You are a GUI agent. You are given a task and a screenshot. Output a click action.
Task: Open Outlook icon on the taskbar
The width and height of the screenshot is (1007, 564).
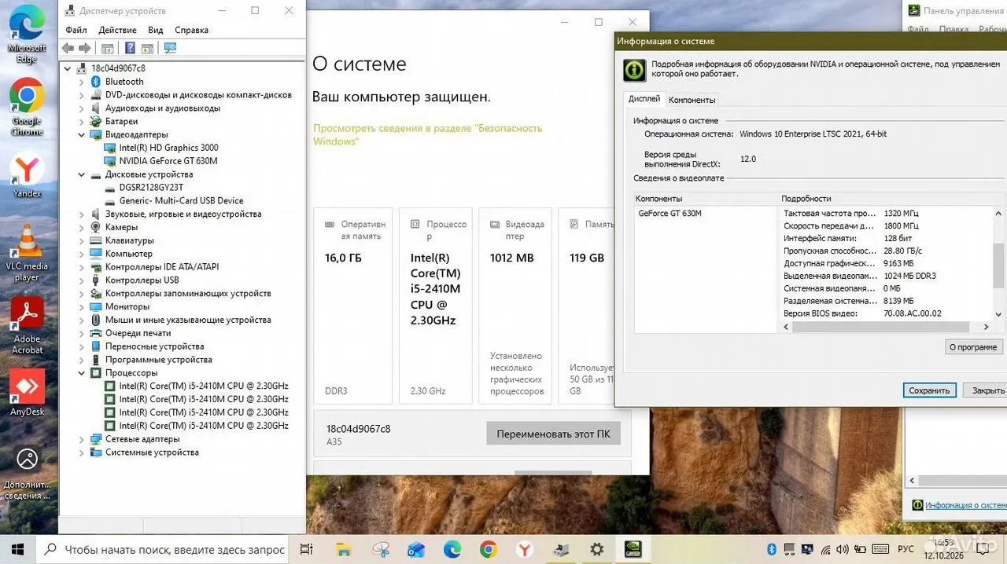416,549
